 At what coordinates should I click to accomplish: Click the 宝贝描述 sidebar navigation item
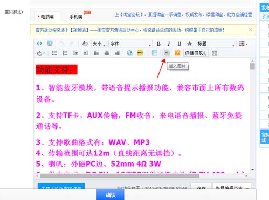pos(264,137)
